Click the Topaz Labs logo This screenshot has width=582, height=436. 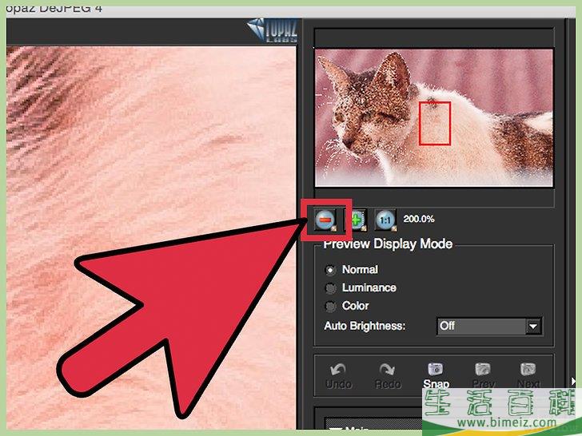pyautogui.click(x=273, y=30)
